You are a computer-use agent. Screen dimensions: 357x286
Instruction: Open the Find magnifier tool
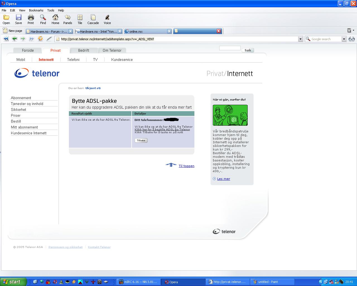pyautogui.click(x=43, y=17)
